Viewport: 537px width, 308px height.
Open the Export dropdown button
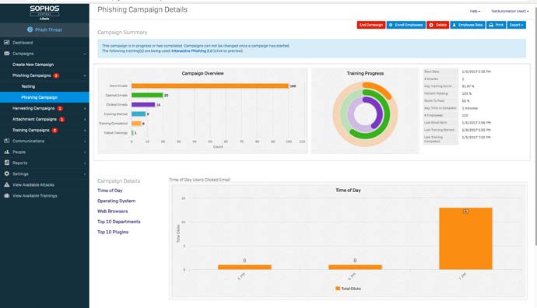coord(517,25)
